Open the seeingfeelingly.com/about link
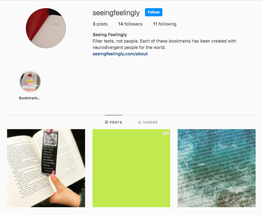The height and width of the screenshot is (215, 262). pyautogui.click(x=120, y=54)
